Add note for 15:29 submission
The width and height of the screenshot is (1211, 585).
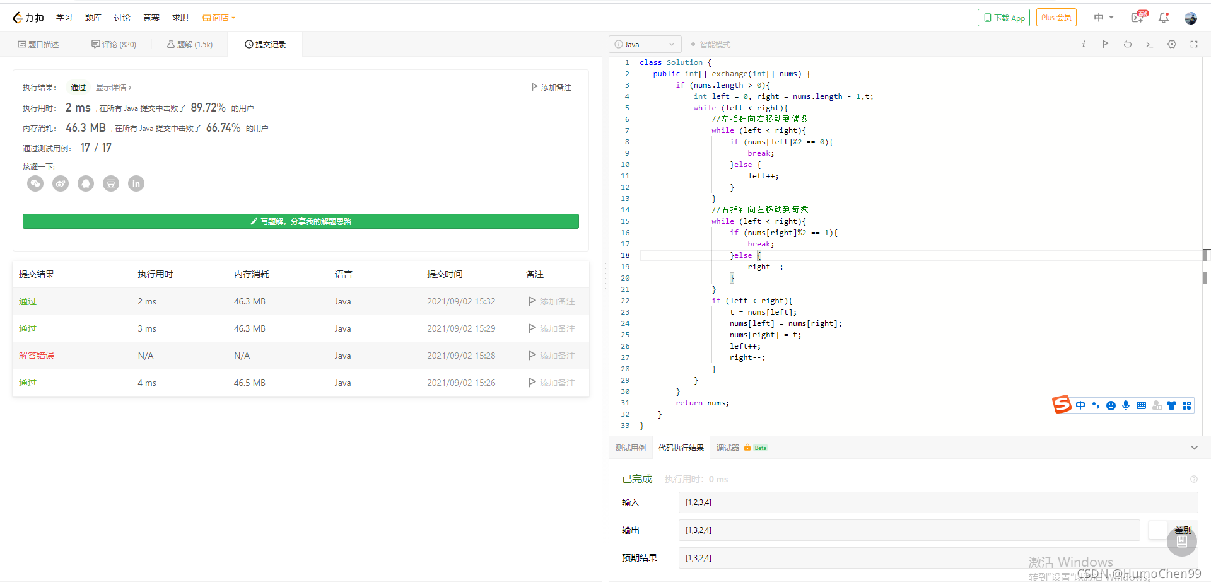click(x=552, y=328)
